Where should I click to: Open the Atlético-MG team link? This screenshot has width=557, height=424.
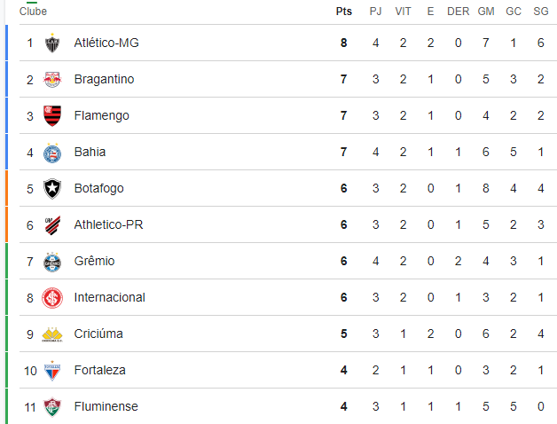pyautogui.click(x=106, y=43)
